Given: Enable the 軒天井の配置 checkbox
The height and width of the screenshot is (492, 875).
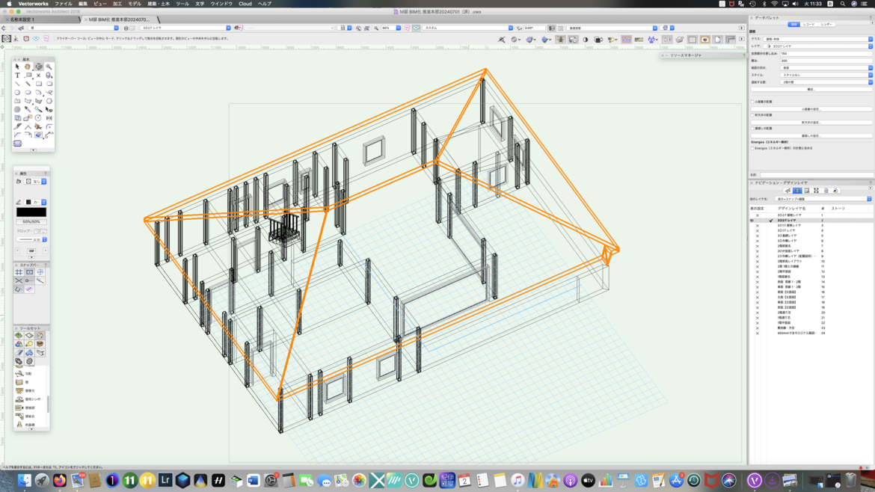Looking at the screenshot, I should [752, 115].
